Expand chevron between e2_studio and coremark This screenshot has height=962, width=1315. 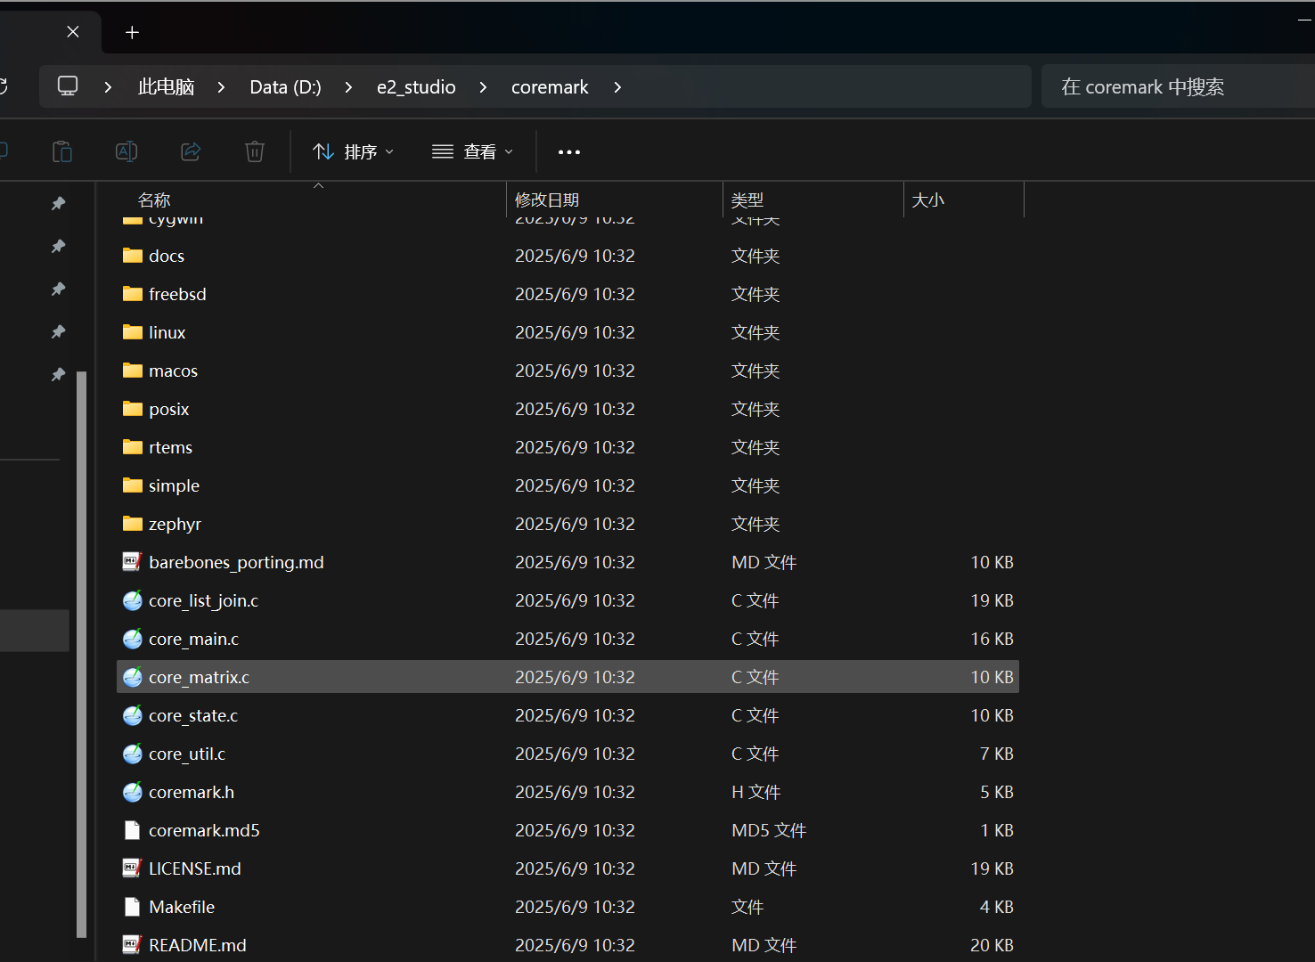click(483, 87)
